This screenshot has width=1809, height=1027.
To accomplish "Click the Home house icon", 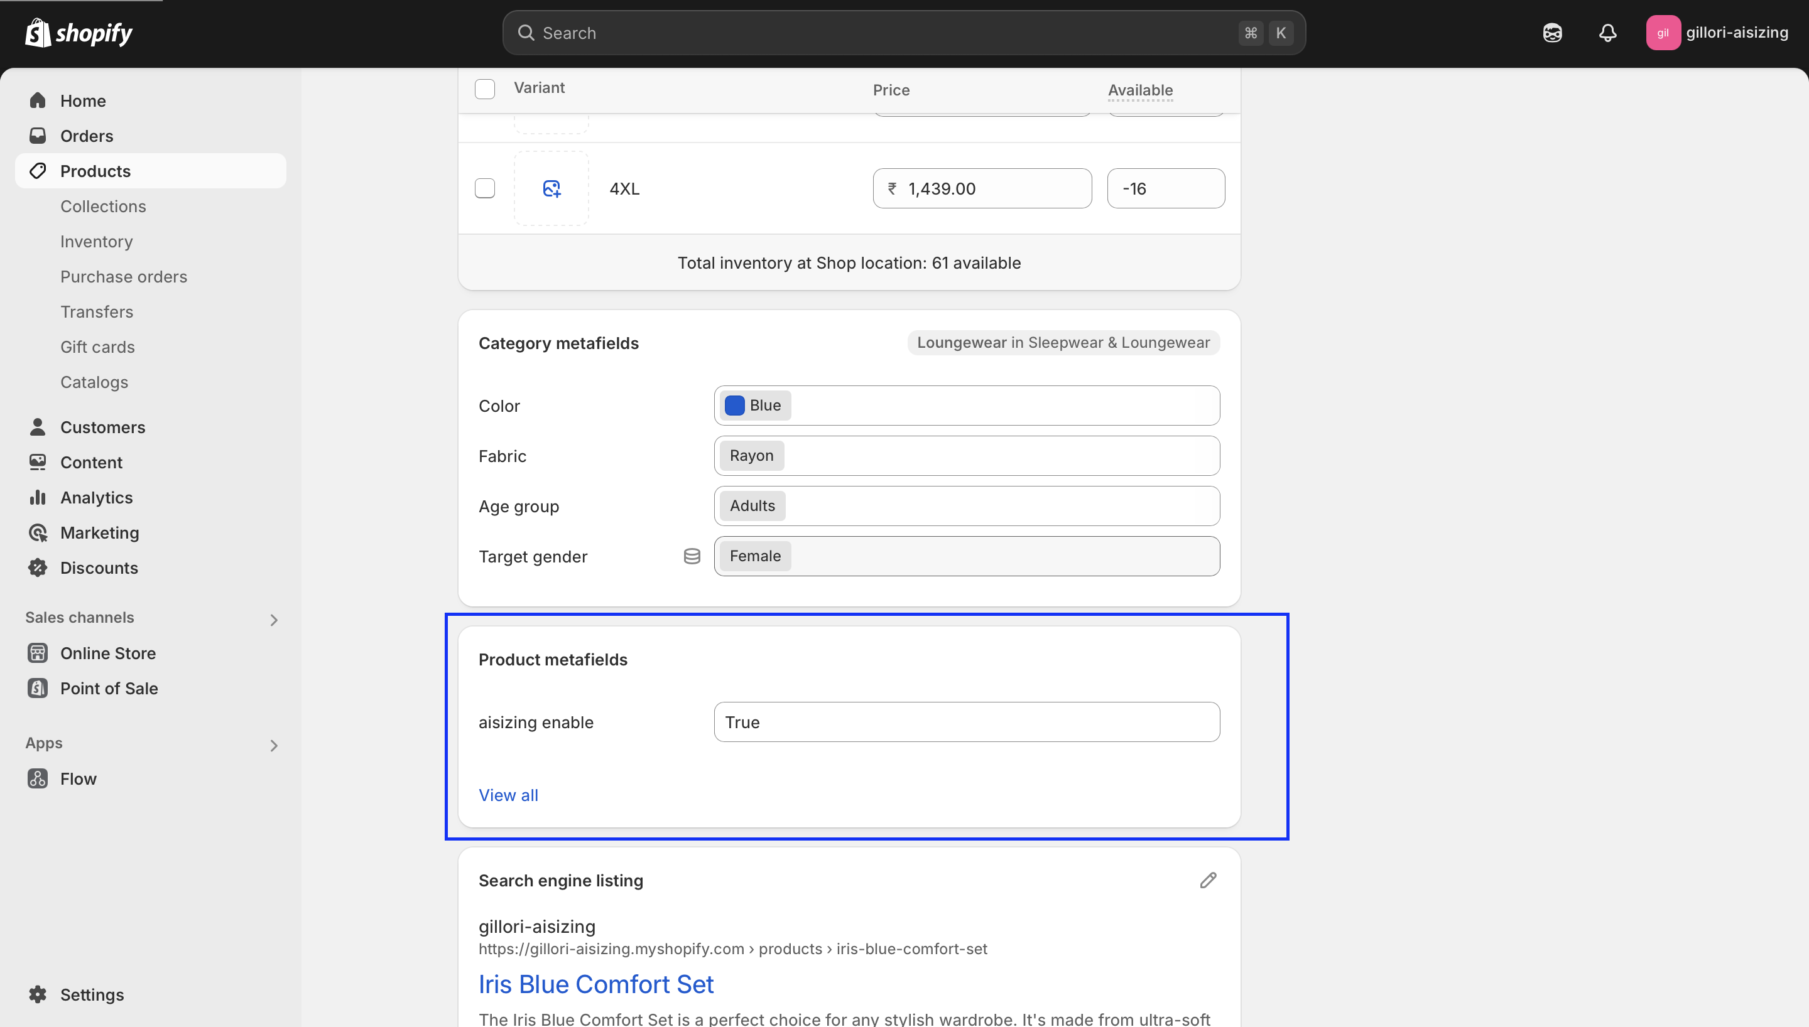I will (x=38, y=100).
